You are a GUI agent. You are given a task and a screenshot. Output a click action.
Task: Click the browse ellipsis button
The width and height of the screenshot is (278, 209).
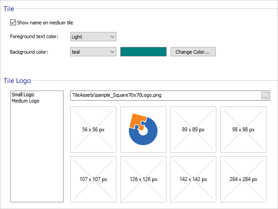pyautogui.click(x=265, y=96)
